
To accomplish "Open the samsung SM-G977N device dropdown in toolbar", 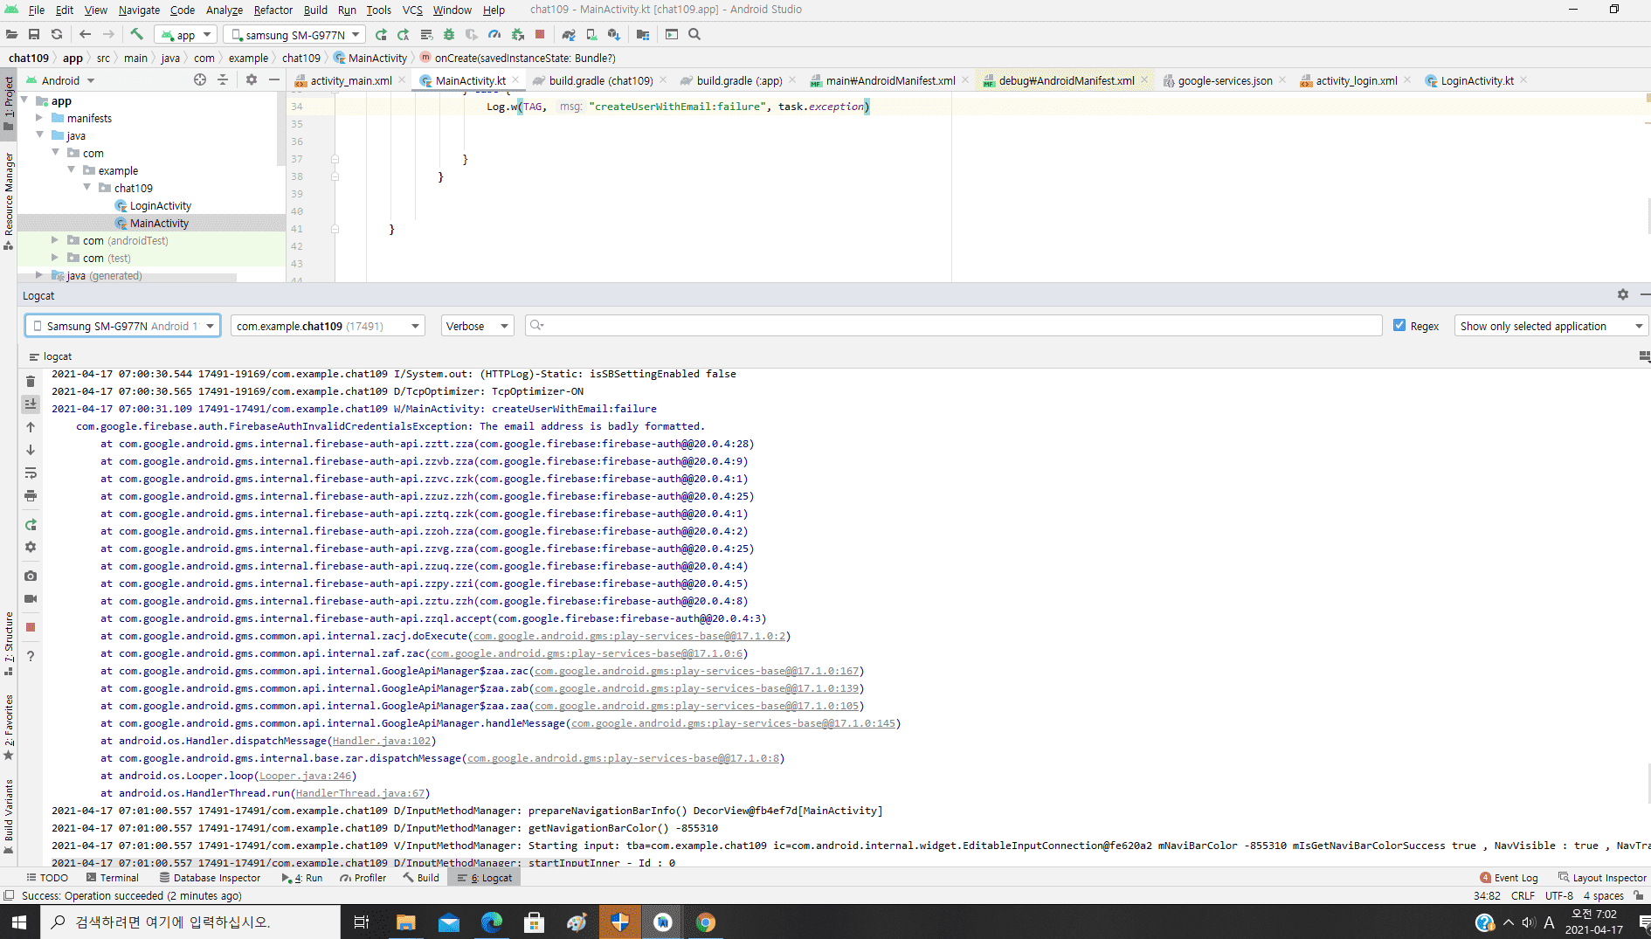I will coord(294,35).
